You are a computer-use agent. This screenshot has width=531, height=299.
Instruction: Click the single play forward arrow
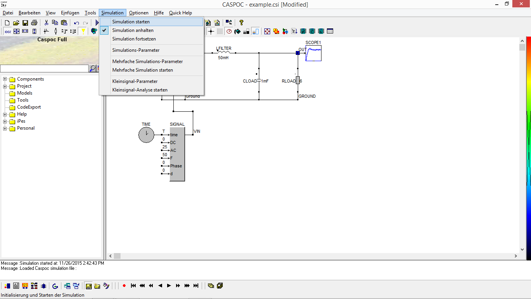[169, 286]
